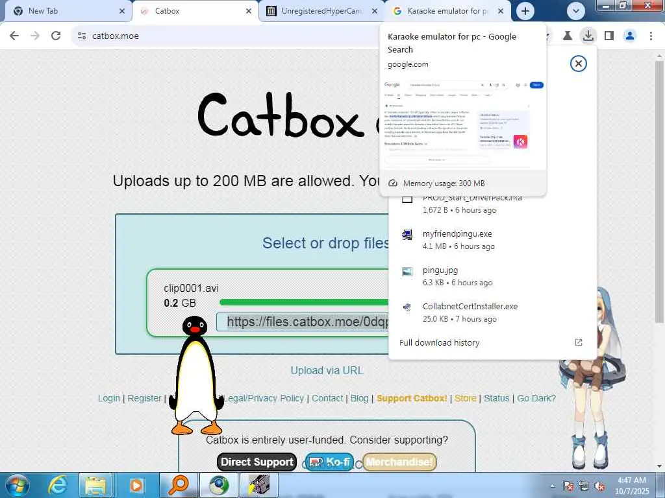Open Windows Media Player taskbar icon
This screenshot has width=665, height=498.
(x=136, y=485)
